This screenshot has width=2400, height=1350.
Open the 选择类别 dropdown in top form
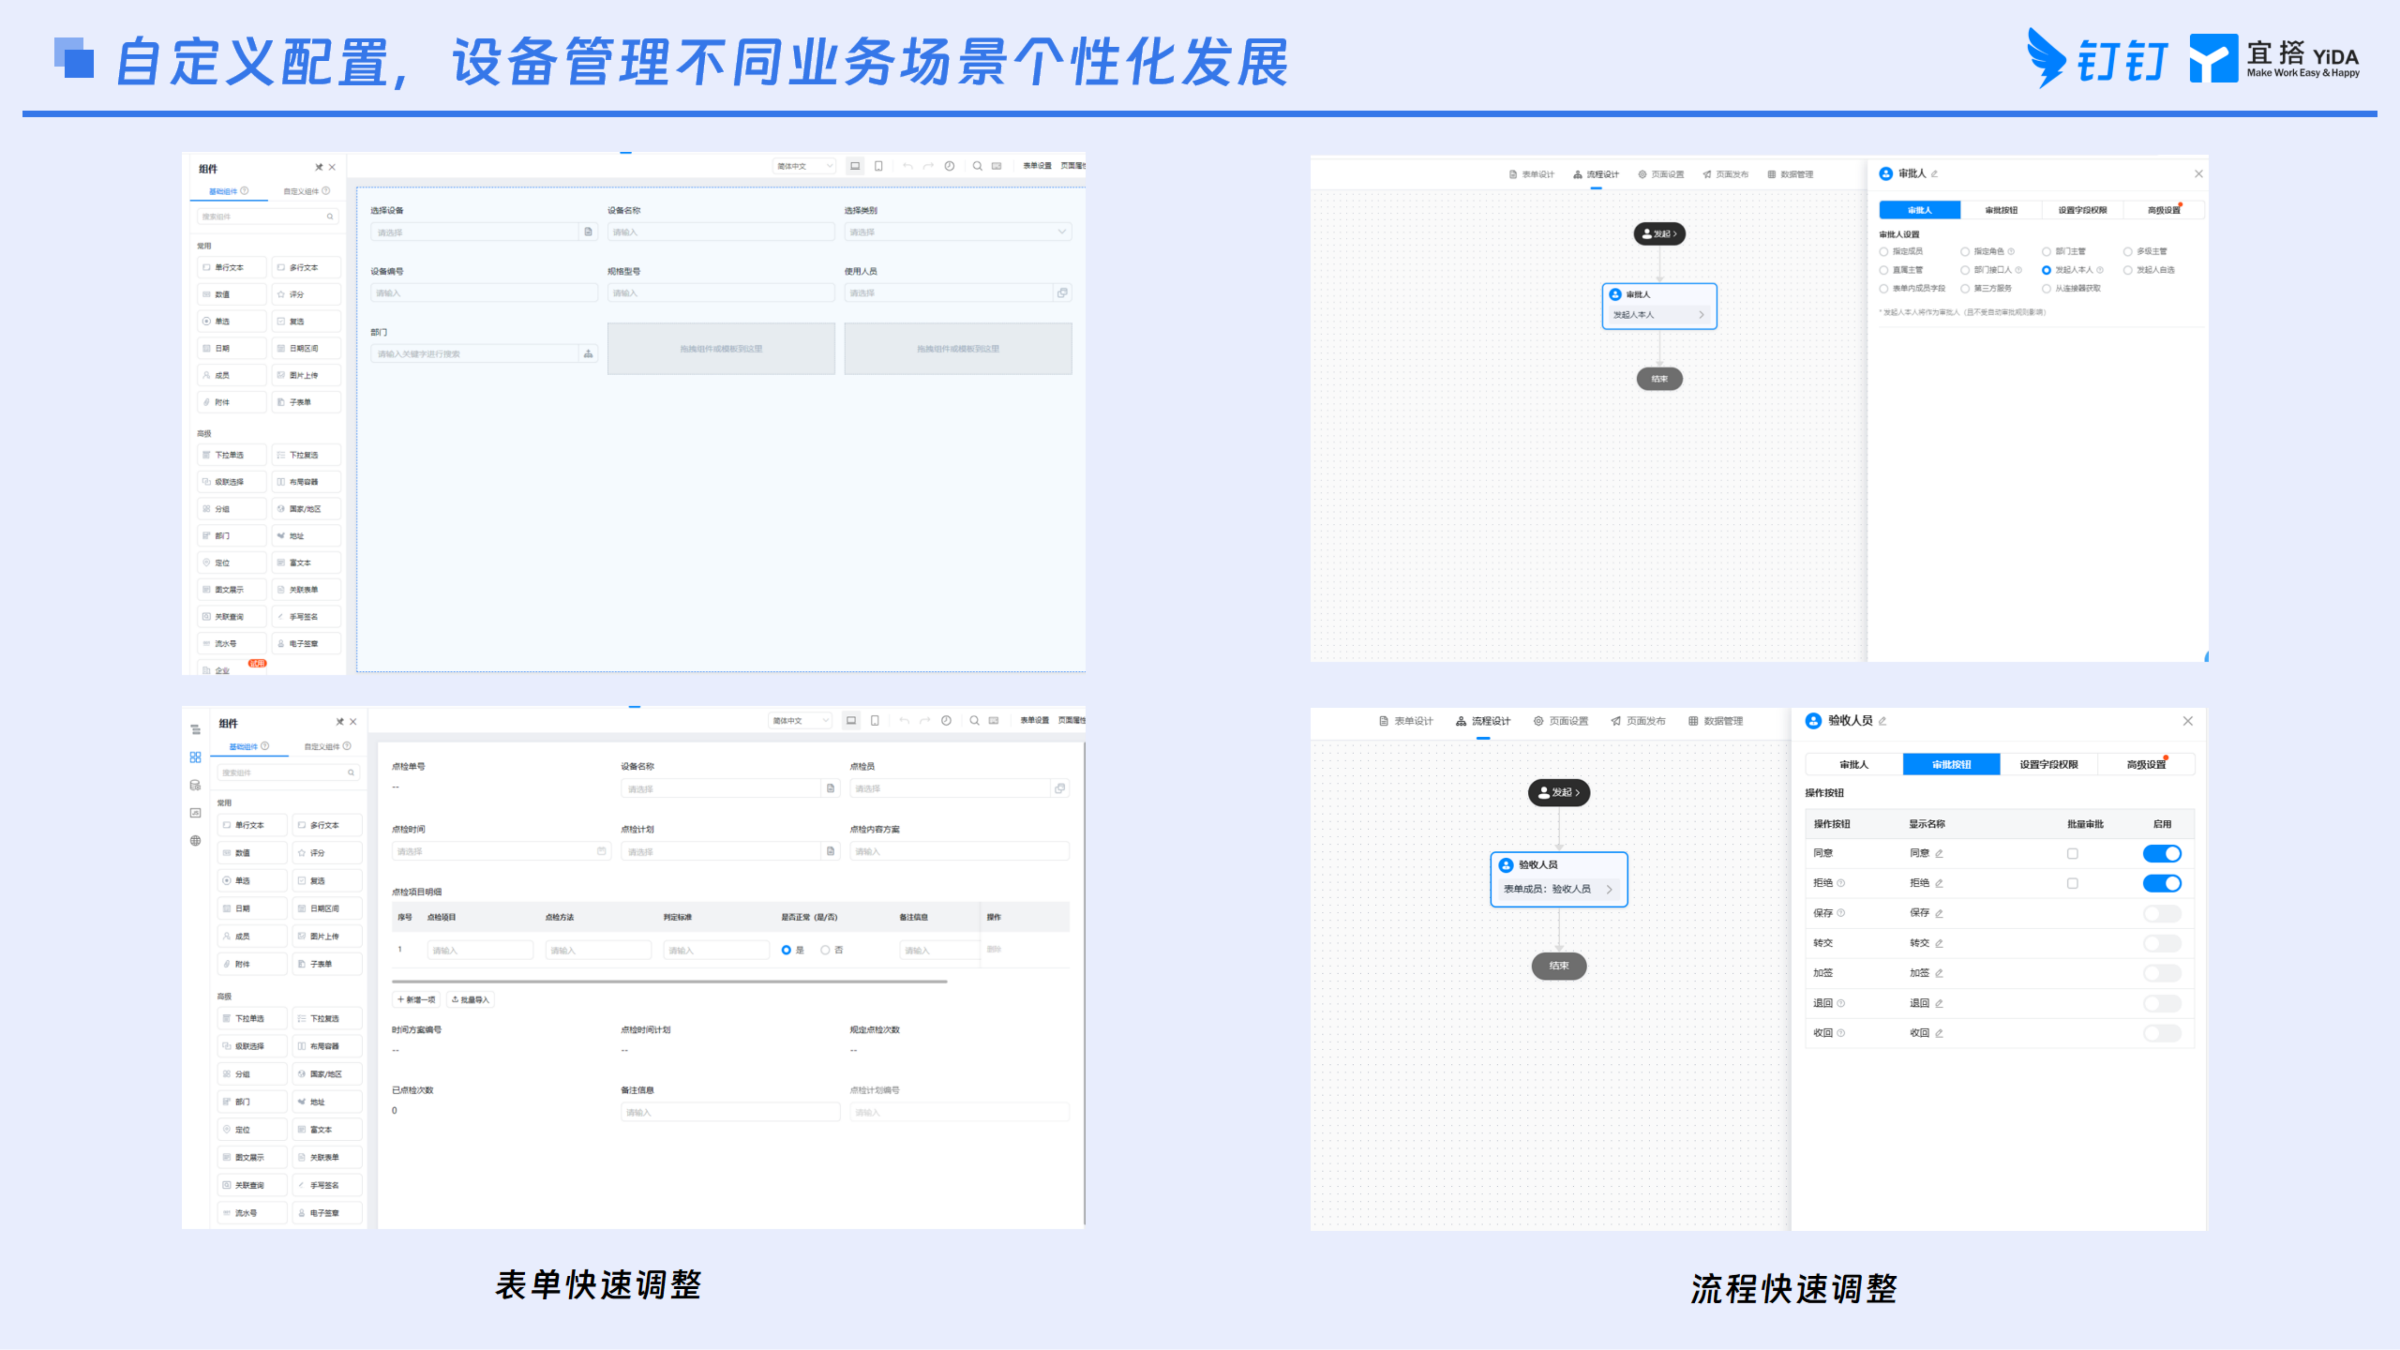point(959,232)
